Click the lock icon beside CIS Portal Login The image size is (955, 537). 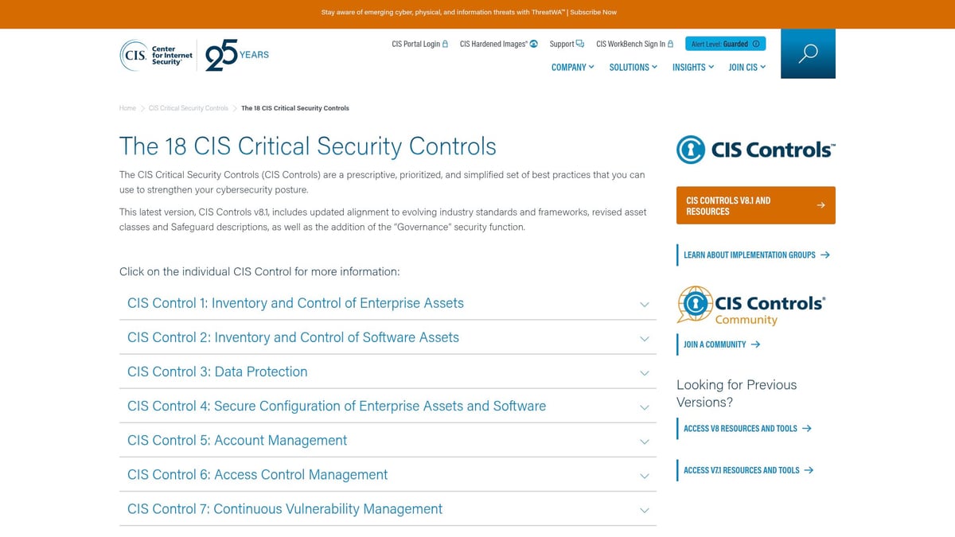click(x=444, y=44)
